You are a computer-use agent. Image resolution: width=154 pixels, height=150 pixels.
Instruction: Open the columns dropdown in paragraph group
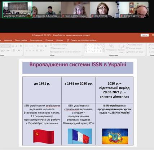tap(42, 50)
